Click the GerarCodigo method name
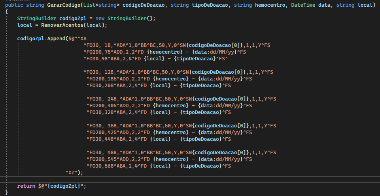The width and height of the screenshot is (380, 196). pyautogui.click(x=64, y=5)
